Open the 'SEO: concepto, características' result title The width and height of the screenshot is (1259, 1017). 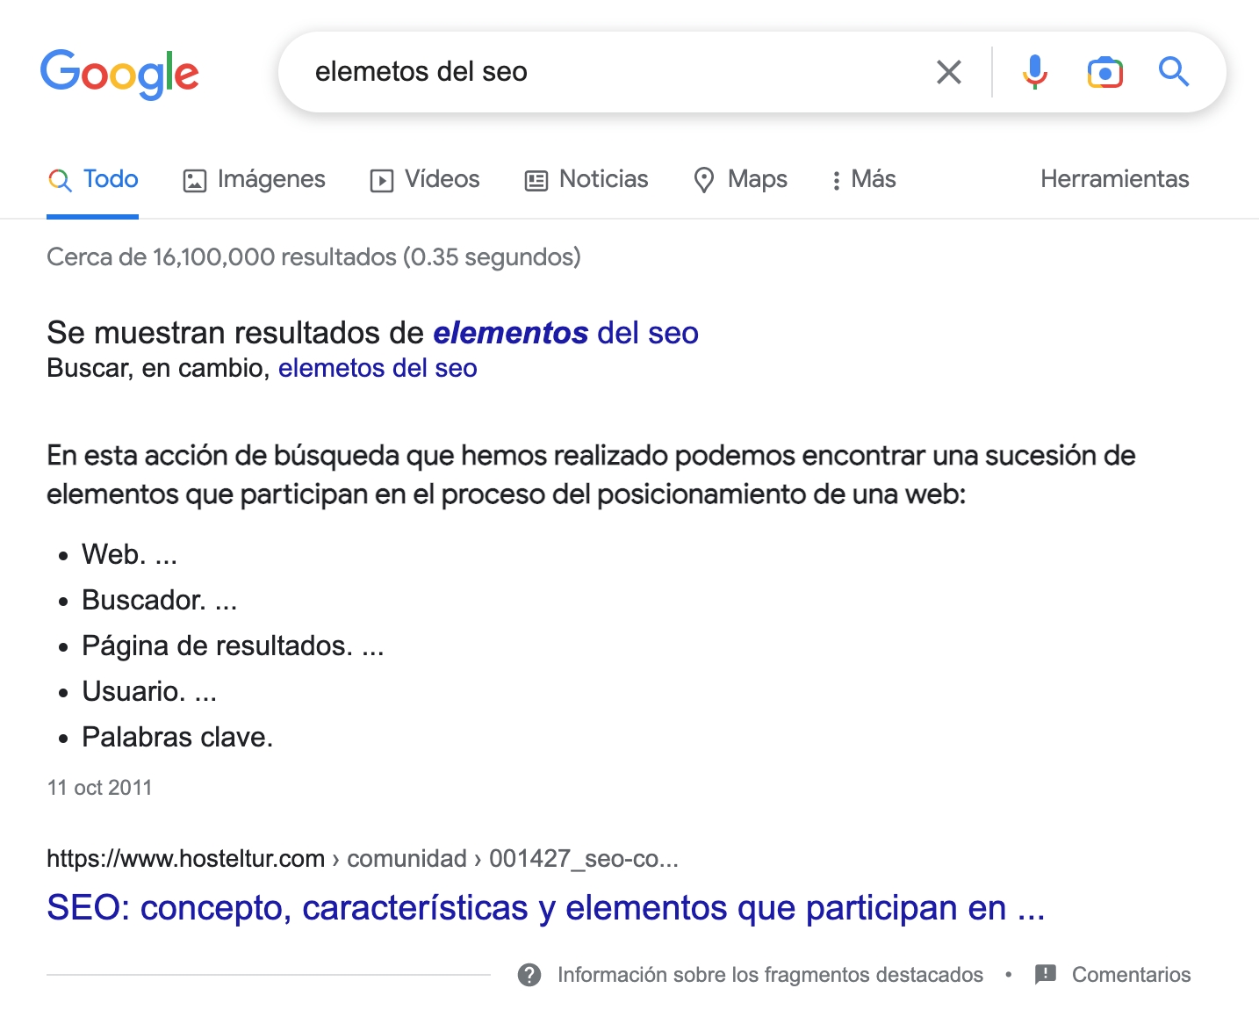(x=546, y=907)
